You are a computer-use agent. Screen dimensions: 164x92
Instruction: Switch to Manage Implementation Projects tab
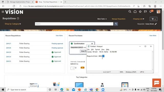click(20, 2)
